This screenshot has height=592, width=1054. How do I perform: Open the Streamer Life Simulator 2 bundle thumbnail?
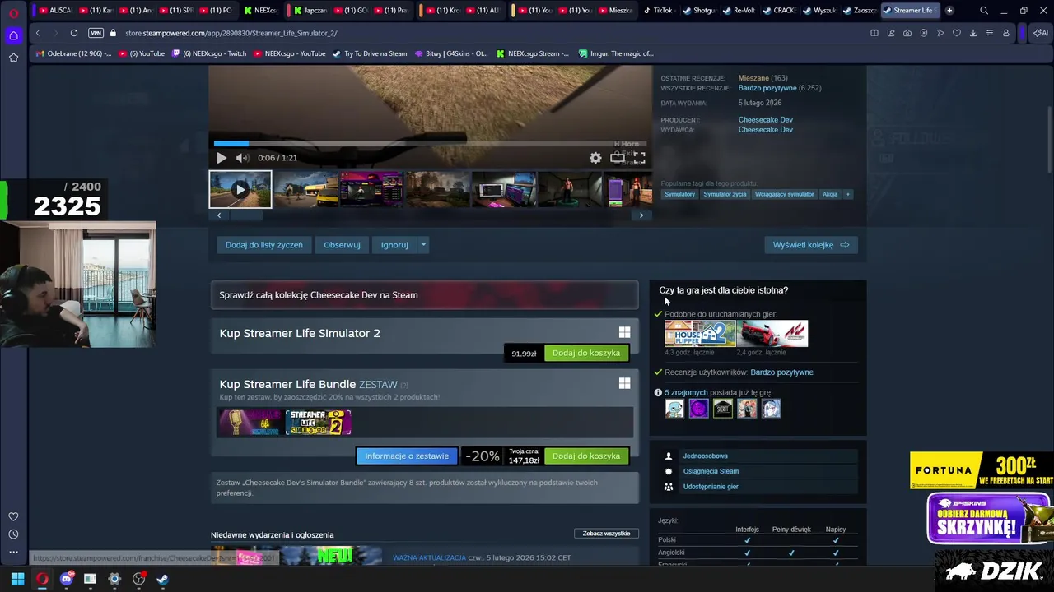[318, 423]
